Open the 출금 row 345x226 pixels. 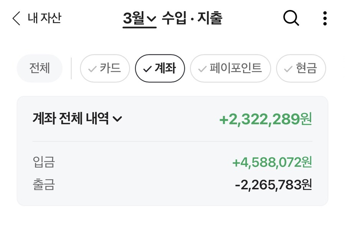tap(44, 185)
